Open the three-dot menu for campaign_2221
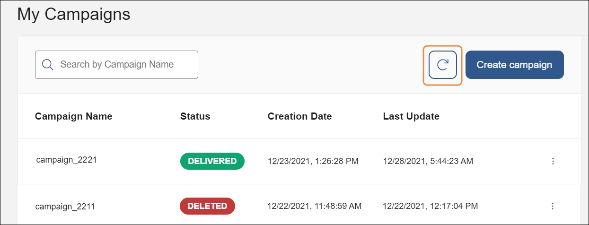The image size is (589, 225). pyautogui.click(x=553, y=161)
